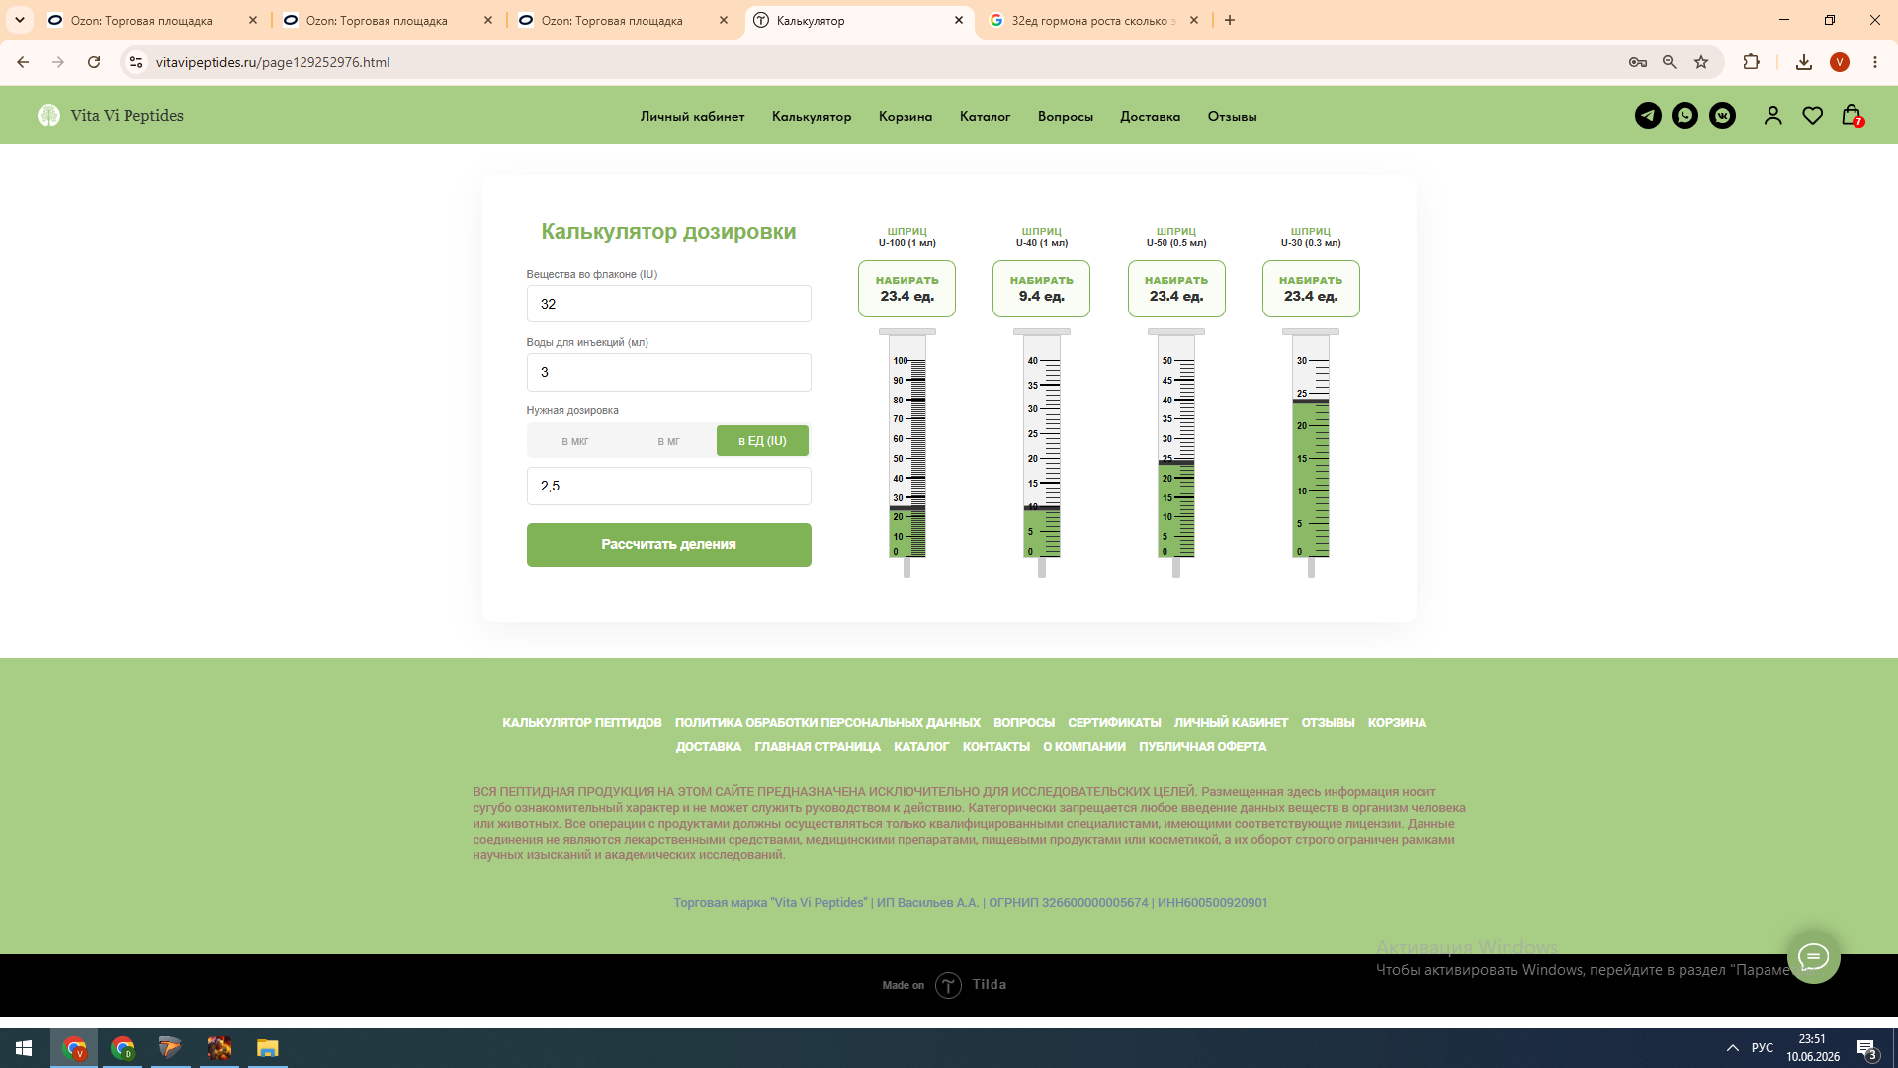Open the Chrome three-dot menu
The width and height of the screenshot is (1898, 1068).
click(x=1875, y=62)
